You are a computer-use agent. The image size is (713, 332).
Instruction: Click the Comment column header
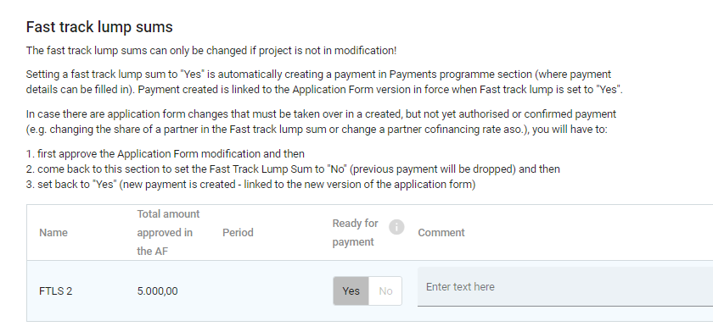tap(441, 233)
